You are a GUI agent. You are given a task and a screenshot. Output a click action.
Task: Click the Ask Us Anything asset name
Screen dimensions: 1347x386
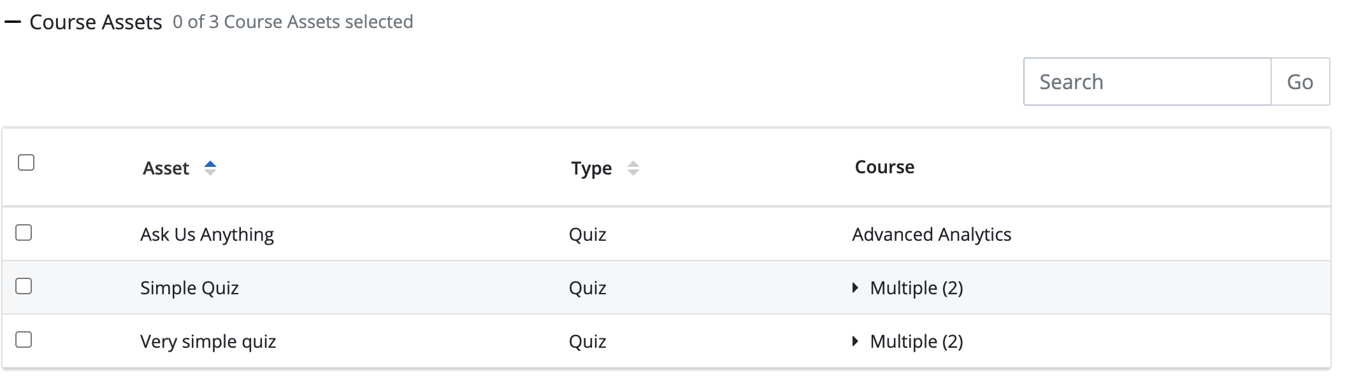point(206,234)
